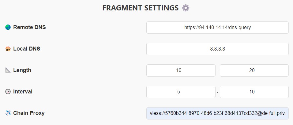
Task: Click the globe icon next to Remote DNS
Action: click(8, 27)
